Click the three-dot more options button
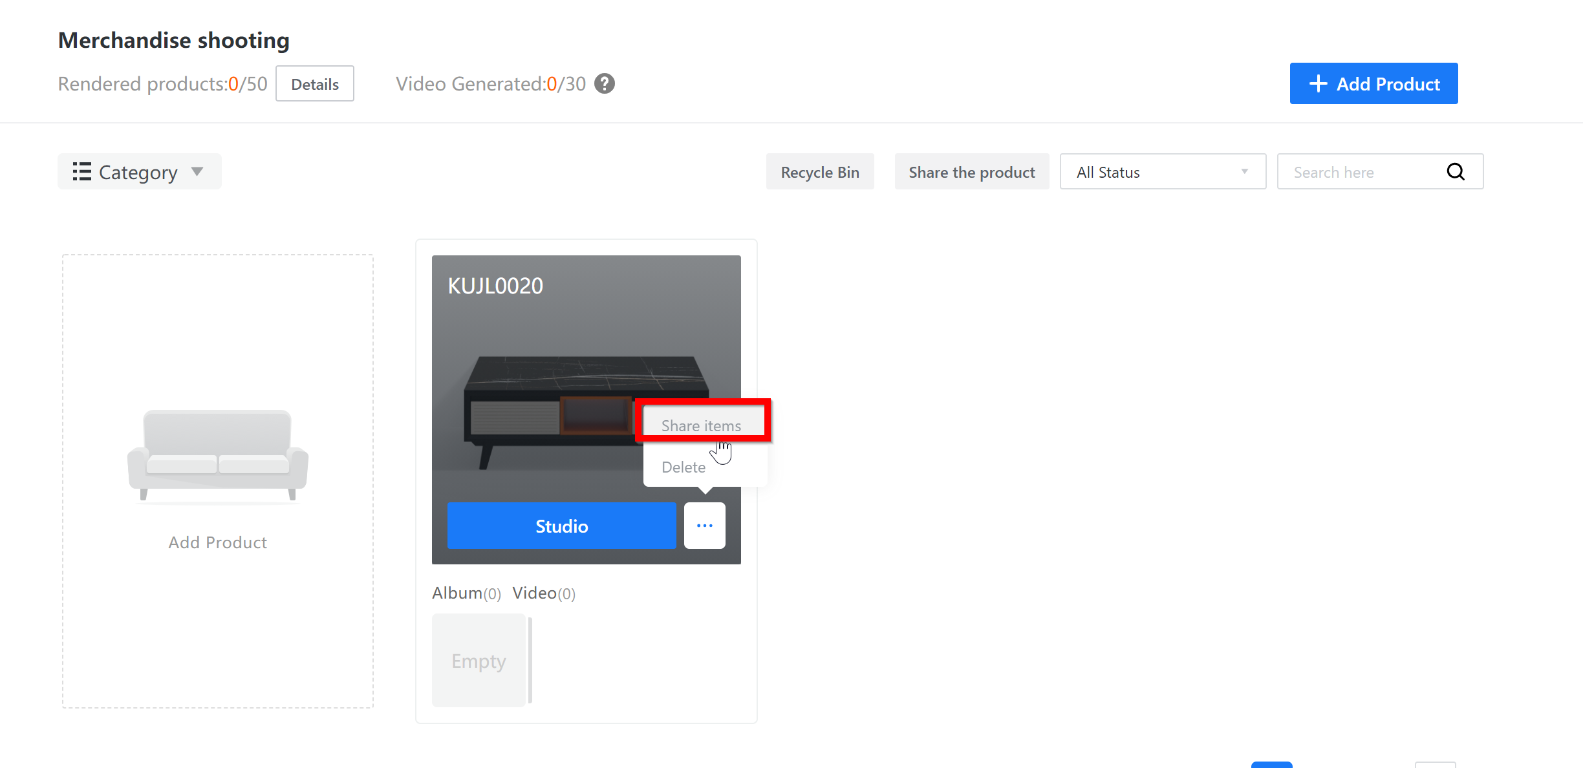 (704, 526)
